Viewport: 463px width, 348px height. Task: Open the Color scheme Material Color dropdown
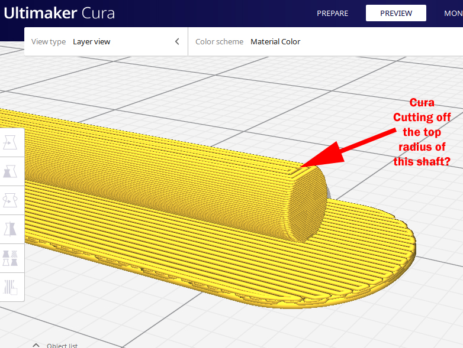click(275, 42)
